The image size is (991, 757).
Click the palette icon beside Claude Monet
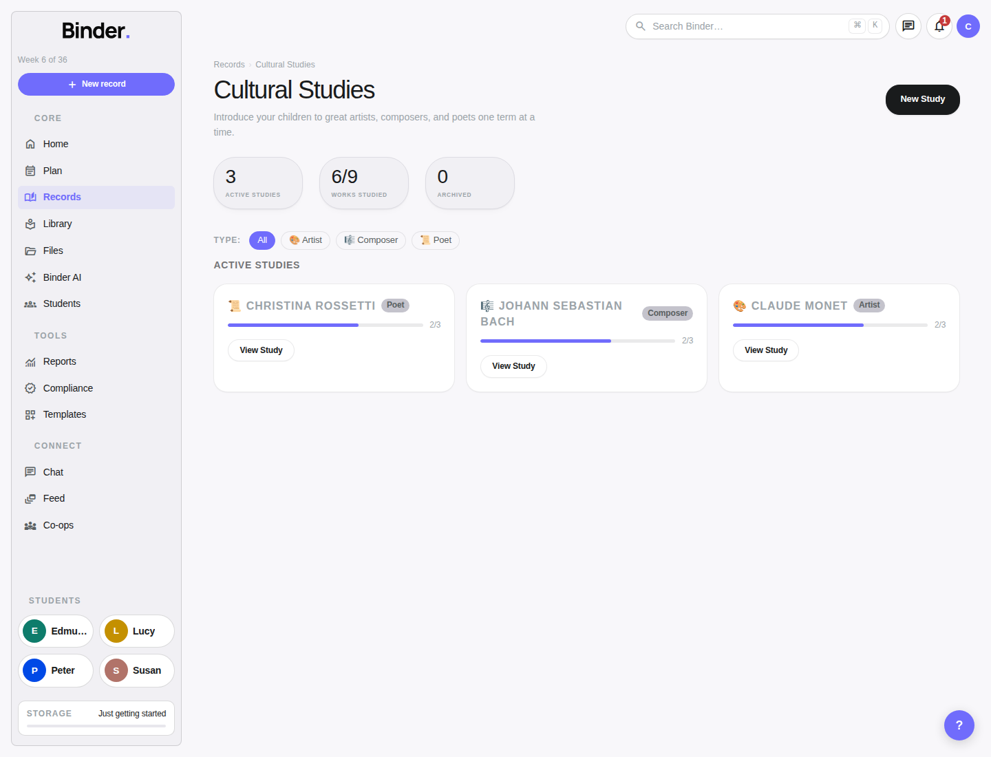(x=740, y=306)
